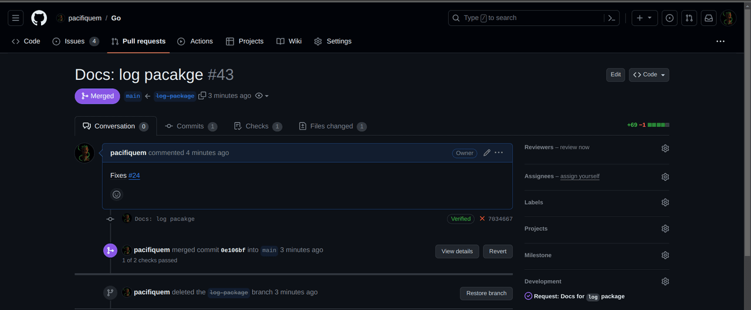The image size is (751, 310).
Task: Open the issues inbox icon in header
Action: [x=669, y=18]
